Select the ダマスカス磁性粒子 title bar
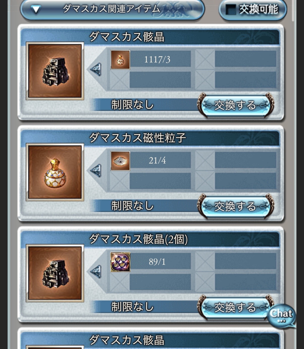304x349 pixels. coord(150,138)
